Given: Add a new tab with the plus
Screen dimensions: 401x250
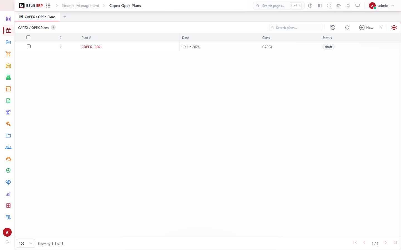Looking at the screenshot, I should coord(65,17).
